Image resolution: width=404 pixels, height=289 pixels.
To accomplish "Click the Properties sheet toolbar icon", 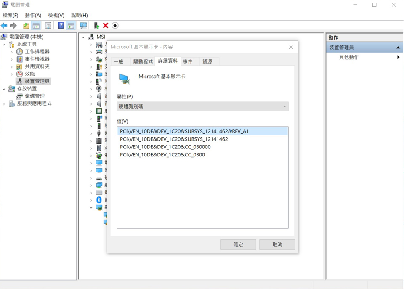I will (x=48, y=26).
